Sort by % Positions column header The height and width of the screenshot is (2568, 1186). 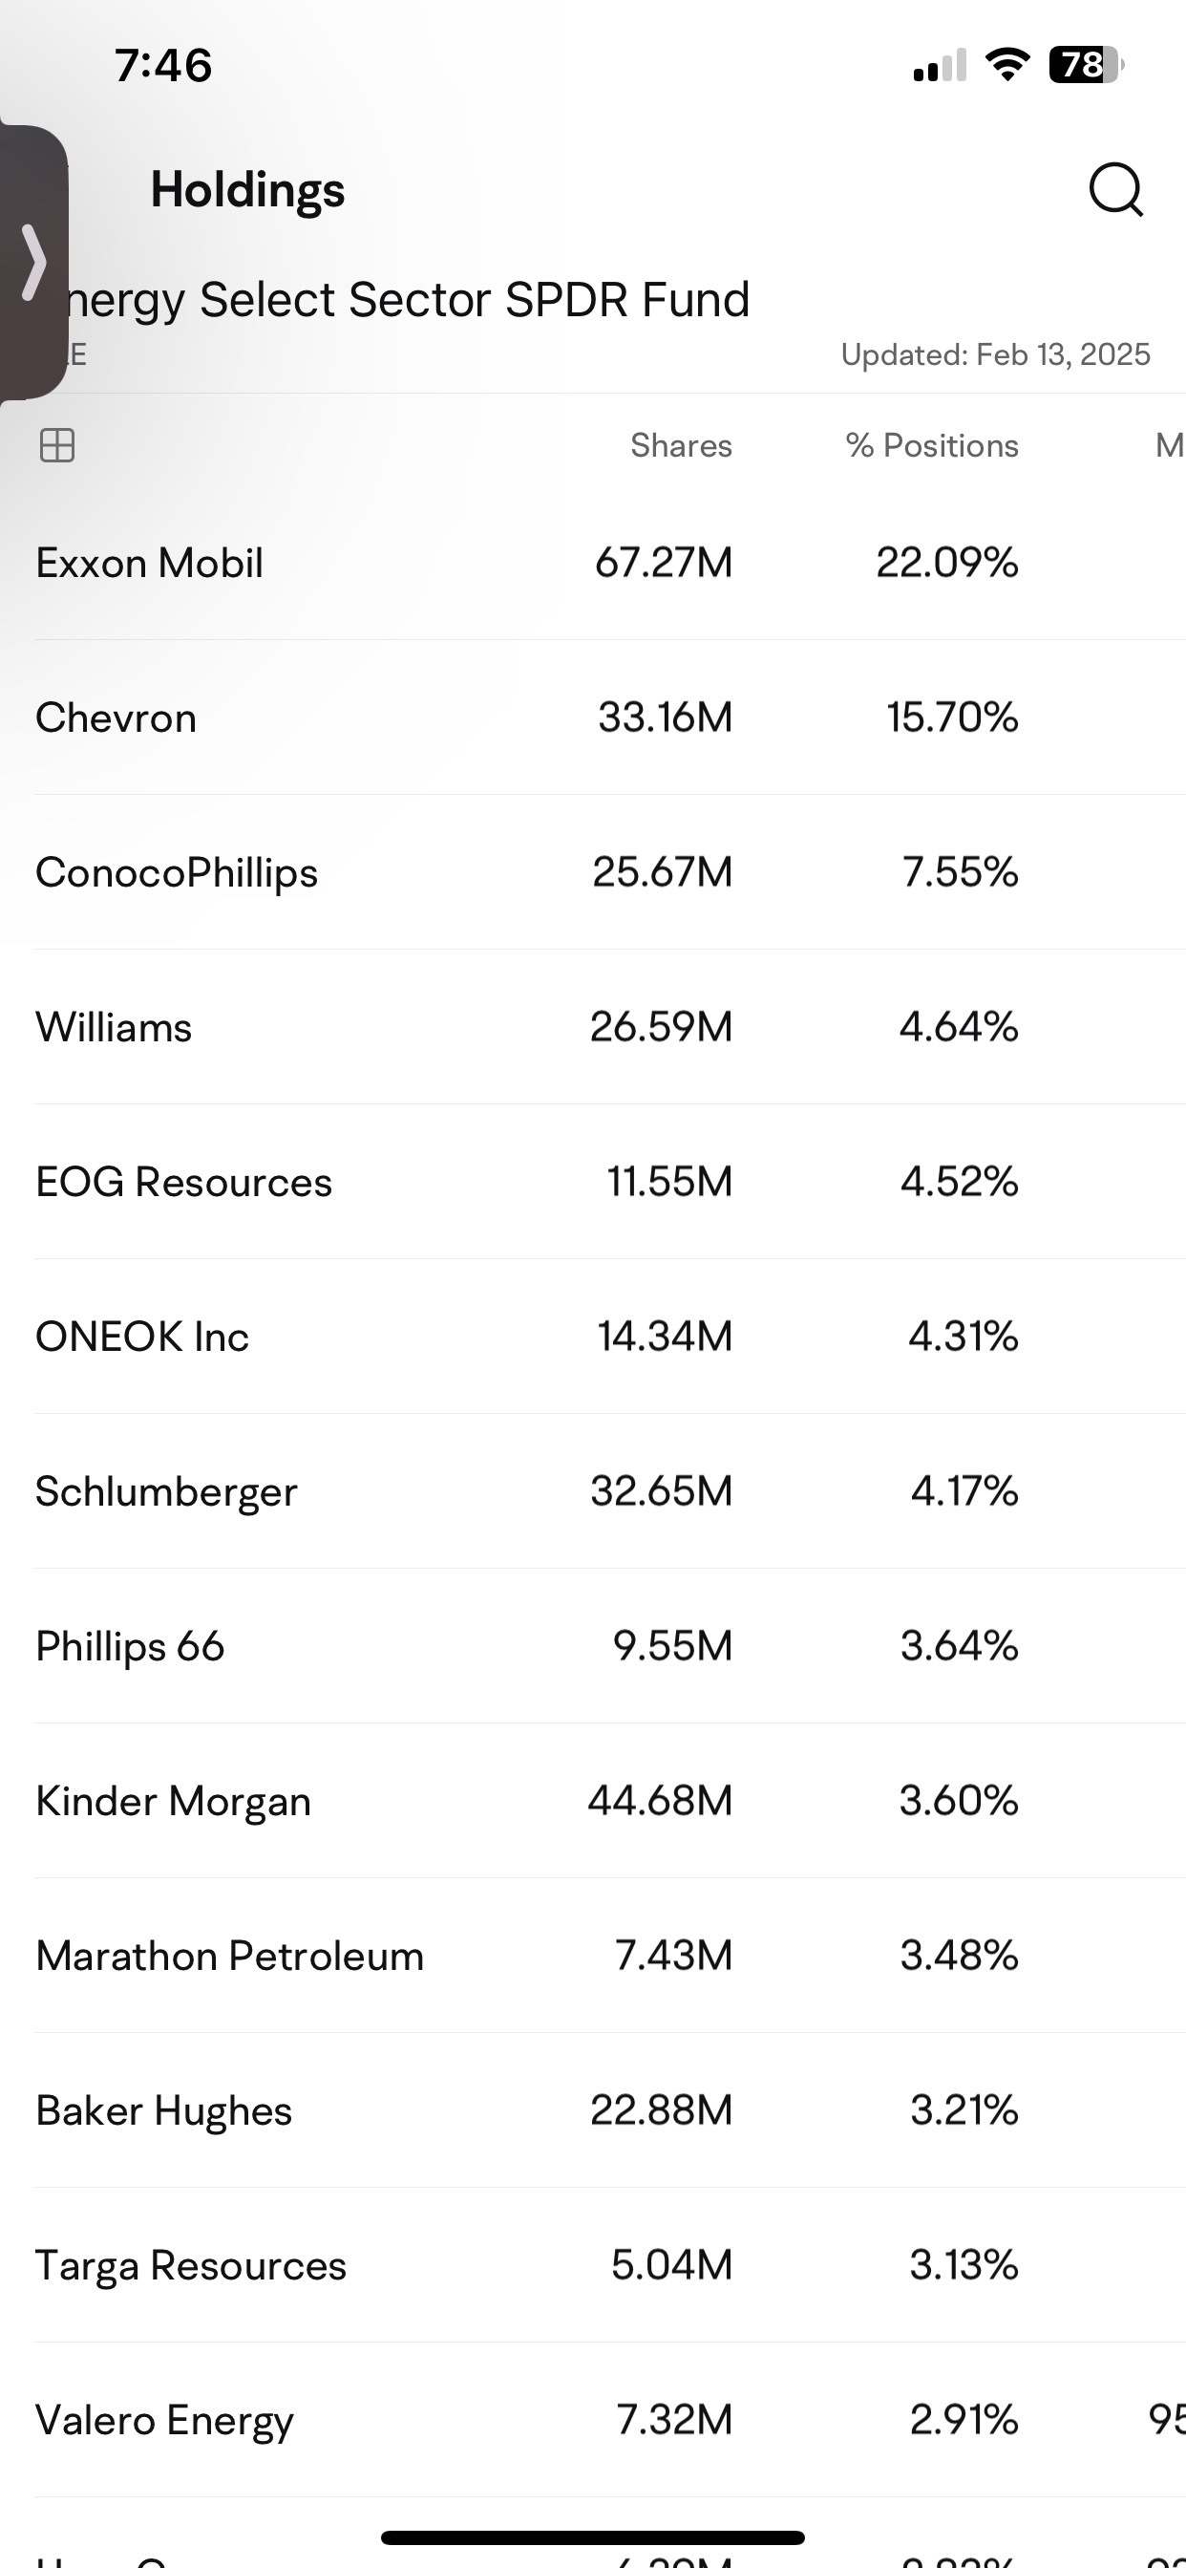coord(932,444)
